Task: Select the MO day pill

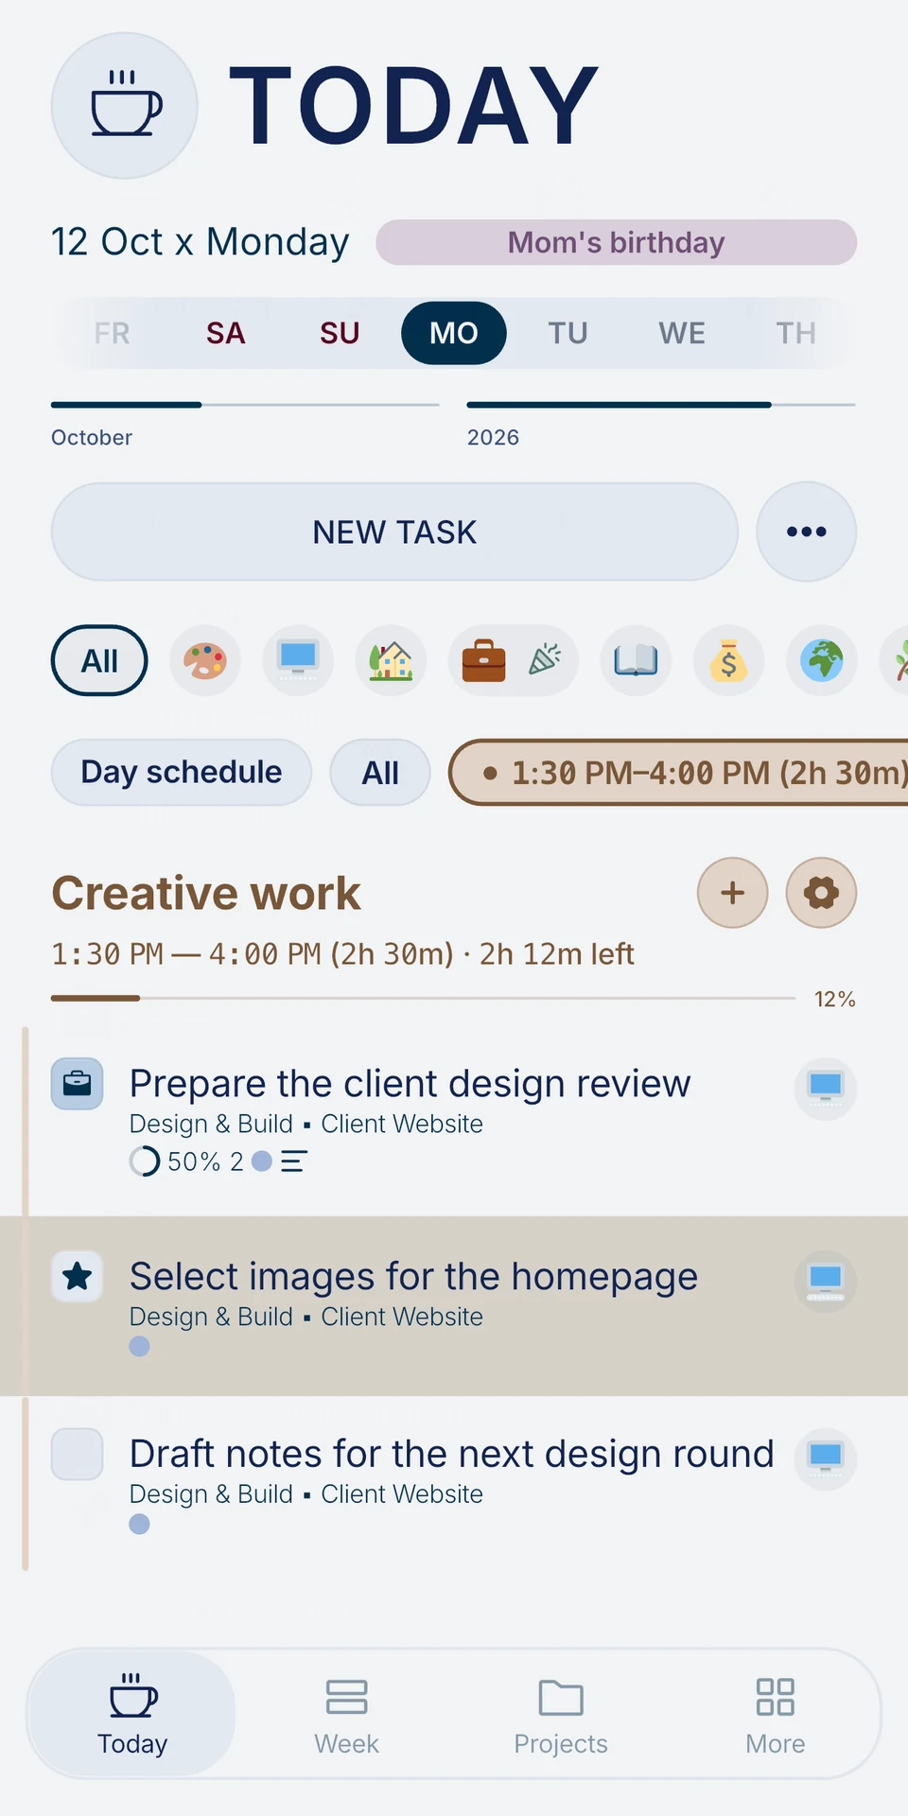Action: [x=454, y=333]
